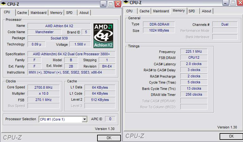Open the Cache tab in right window
Viewport: 243px width, 142px height.
click(x=144, y=11)
